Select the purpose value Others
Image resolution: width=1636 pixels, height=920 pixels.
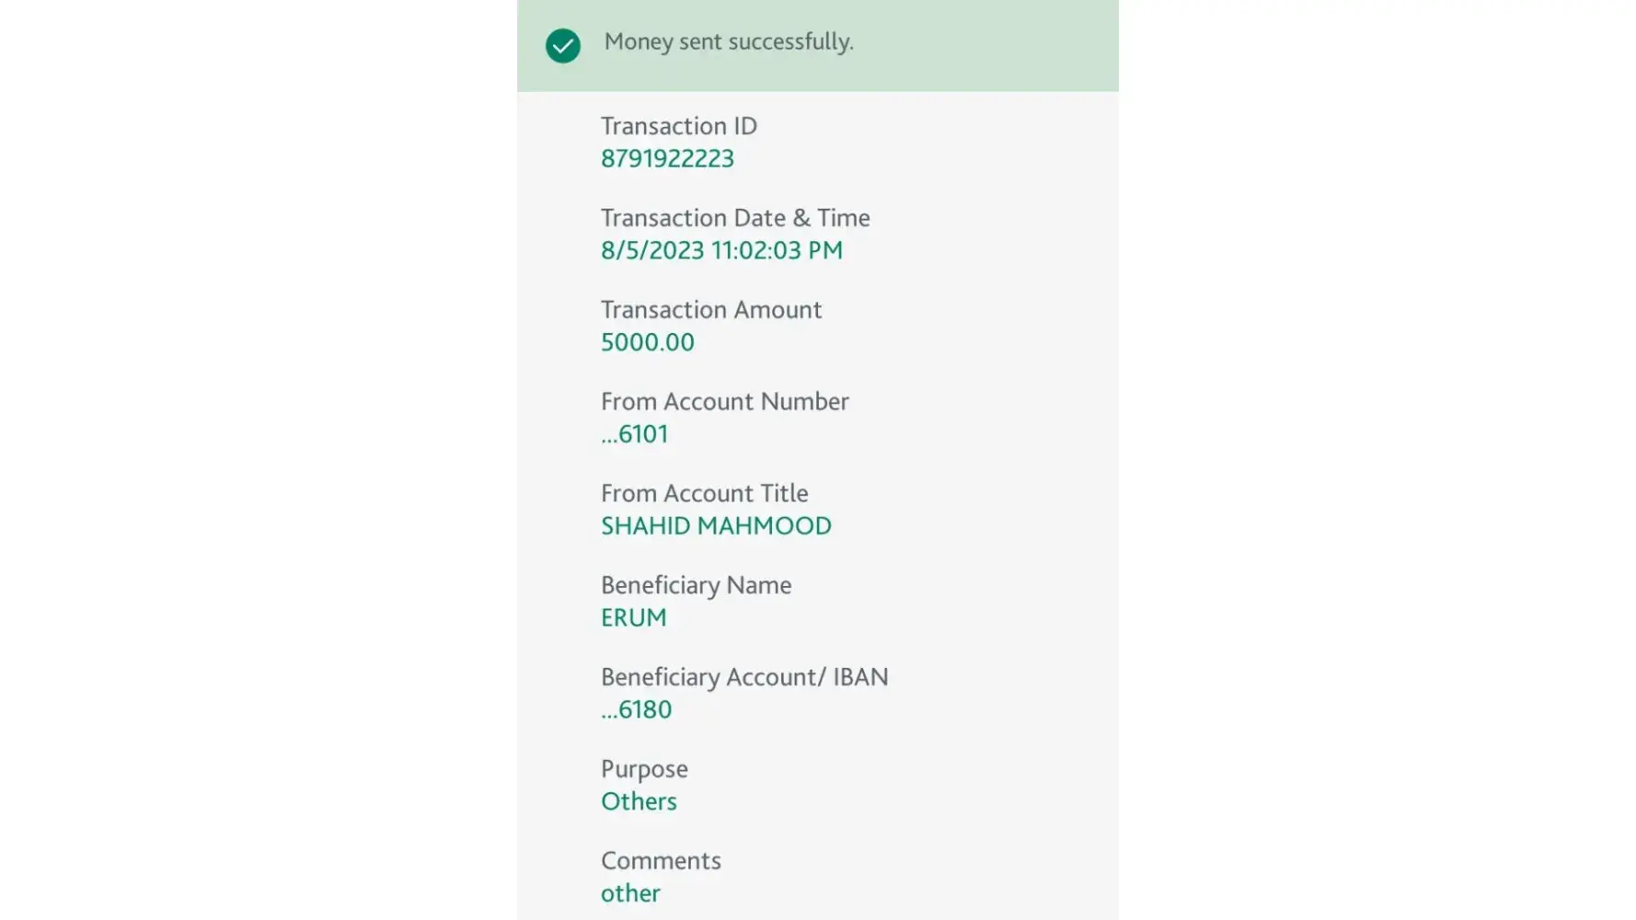[x=639, y=802]
